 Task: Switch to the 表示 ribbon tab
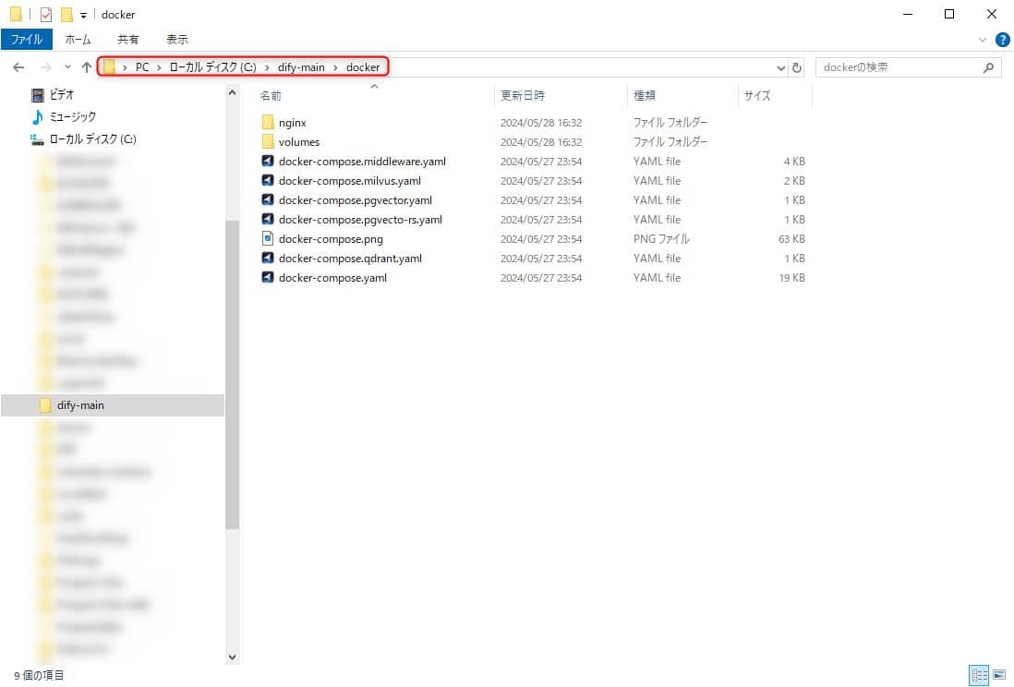coord(176,39)
